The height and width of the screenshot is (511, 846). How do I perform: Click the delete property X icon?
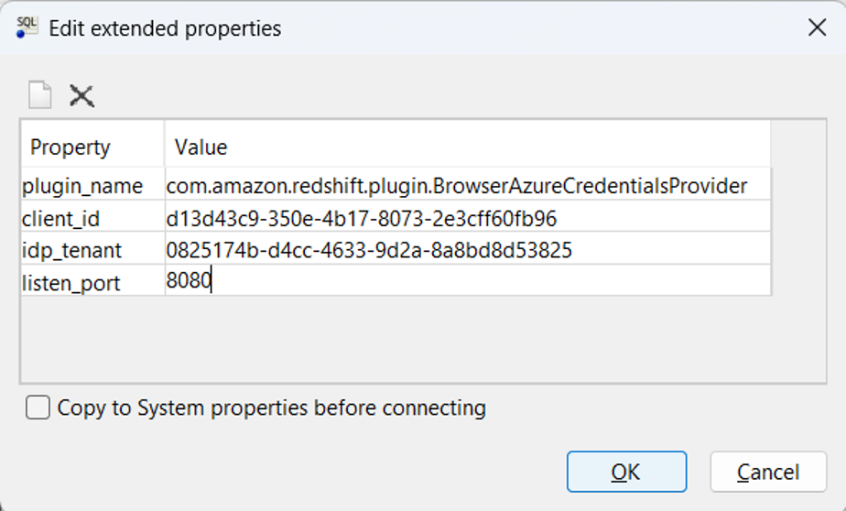[82, 95]
